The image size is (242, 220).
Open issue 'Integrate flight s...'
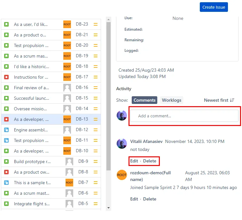click(x=32, y=204)
